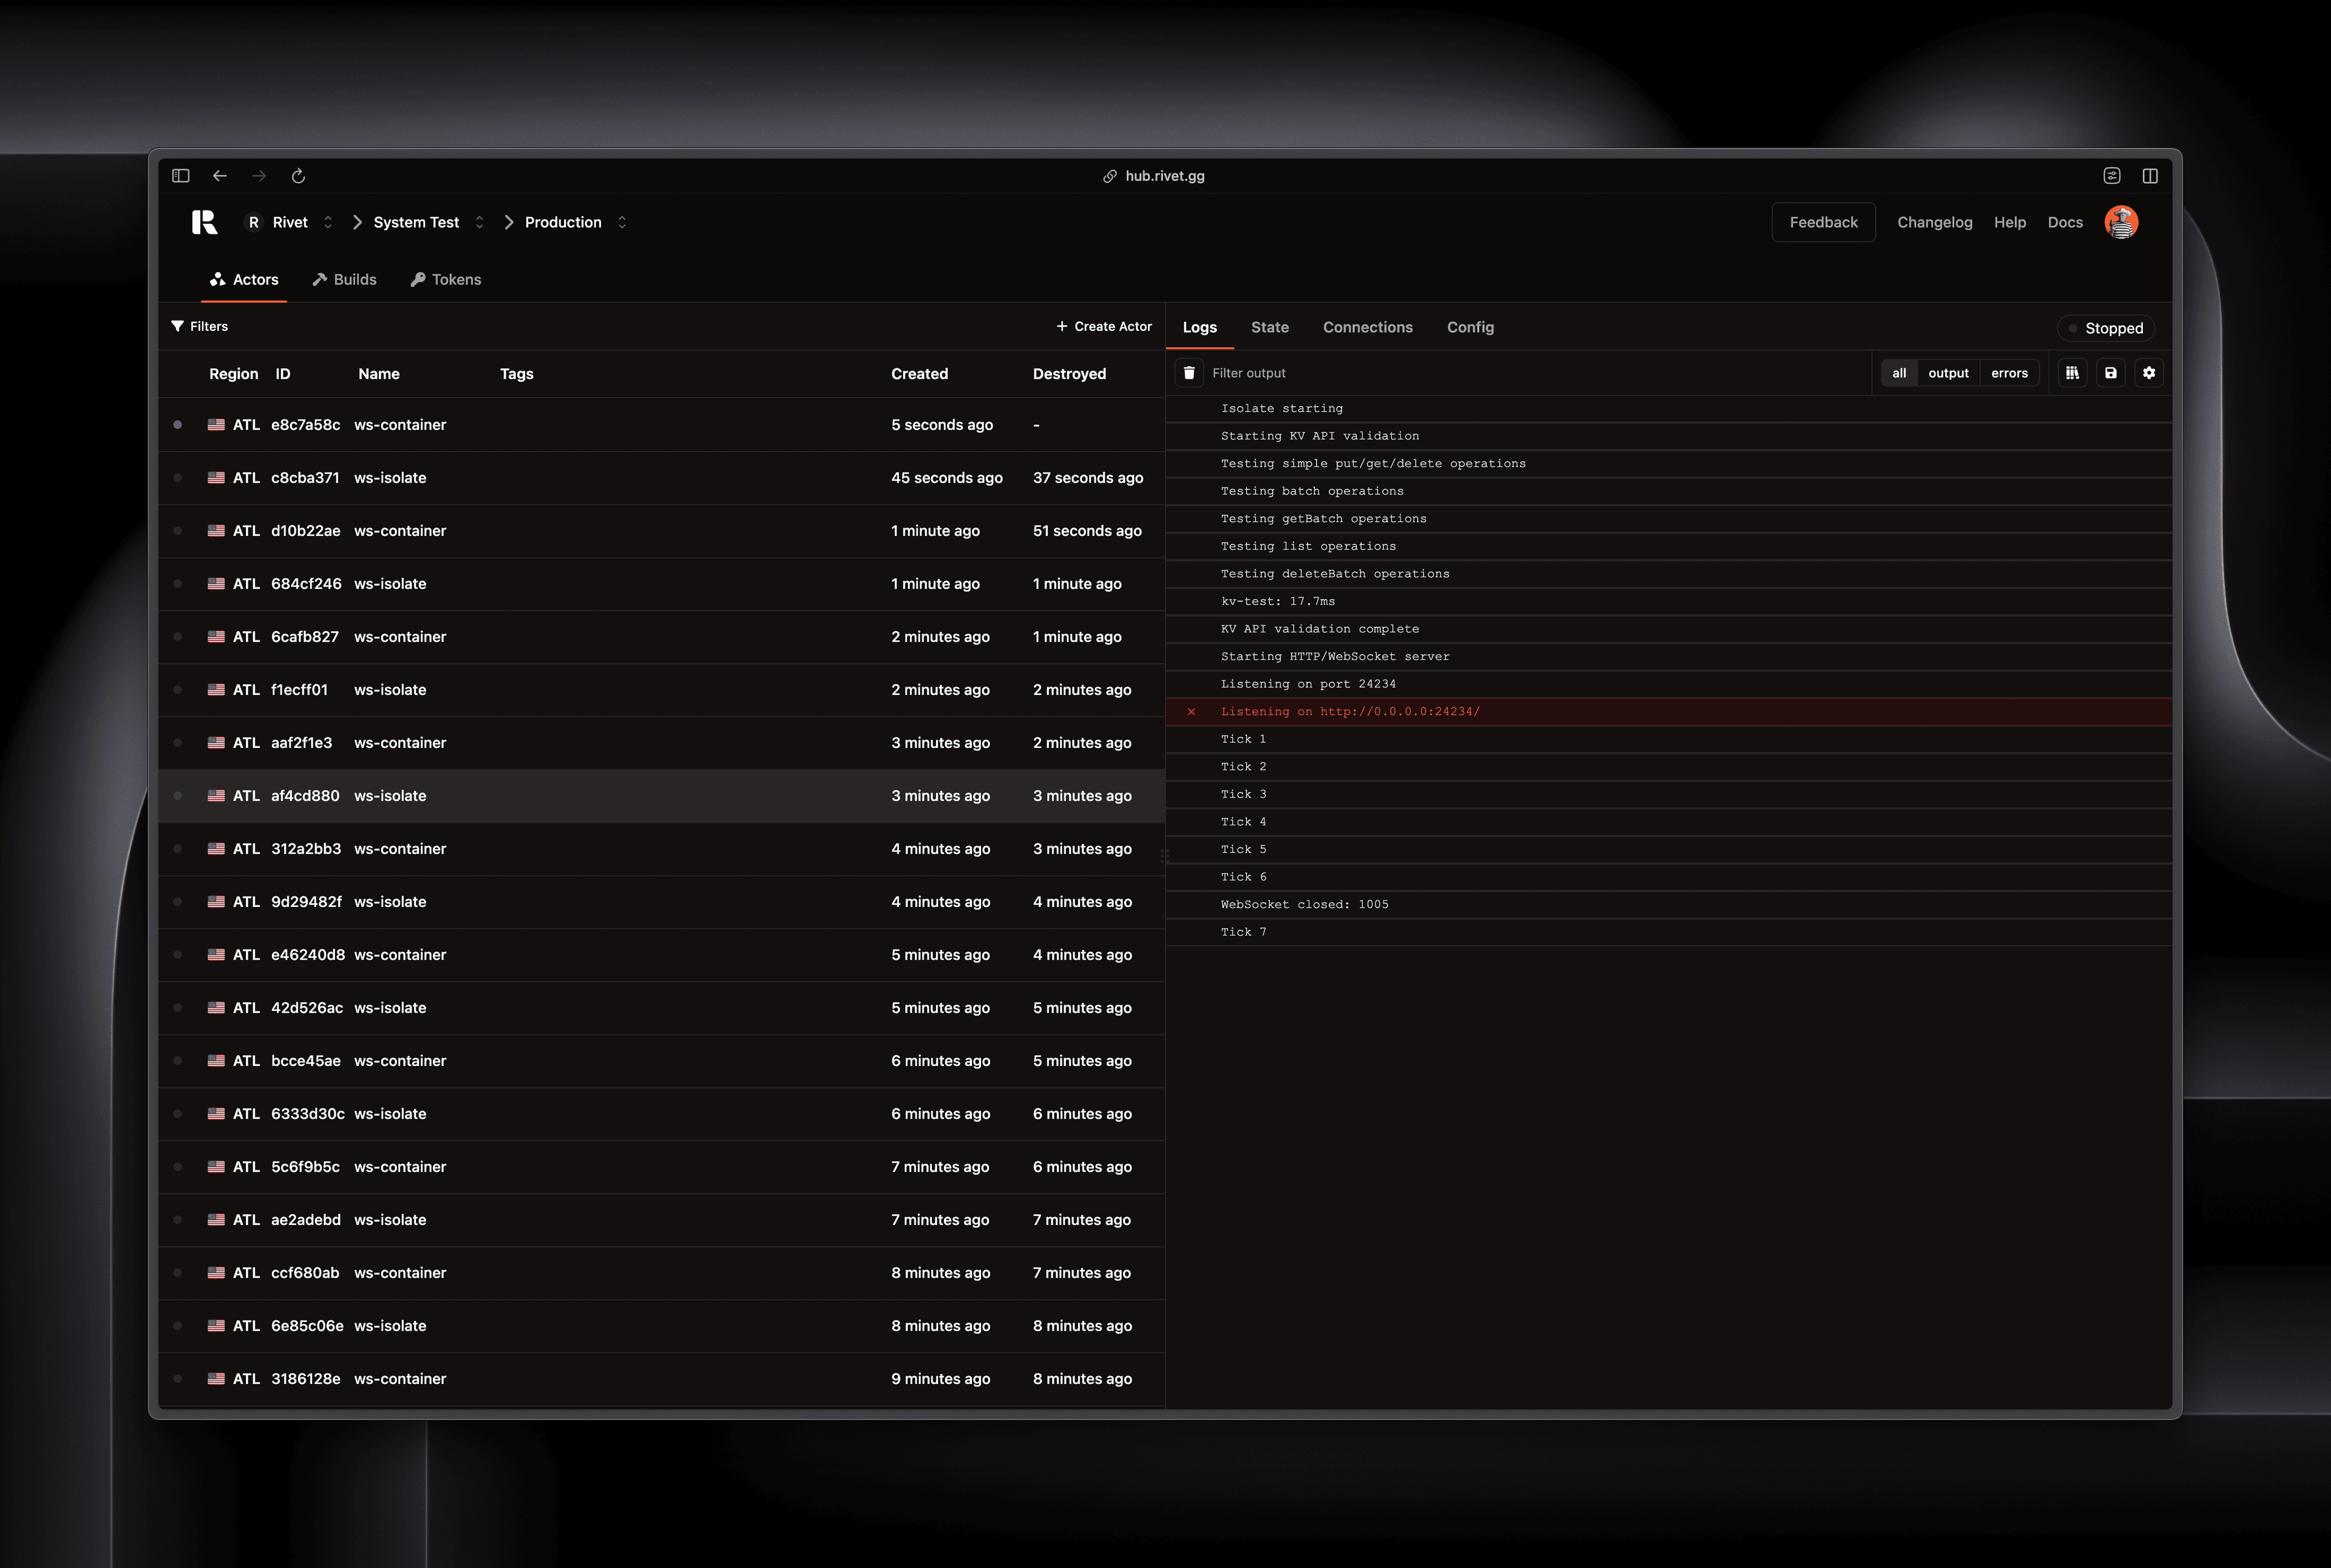Save logs using the floppy disk icon
This screenshot has height=1568, width=2331.
2111,373
